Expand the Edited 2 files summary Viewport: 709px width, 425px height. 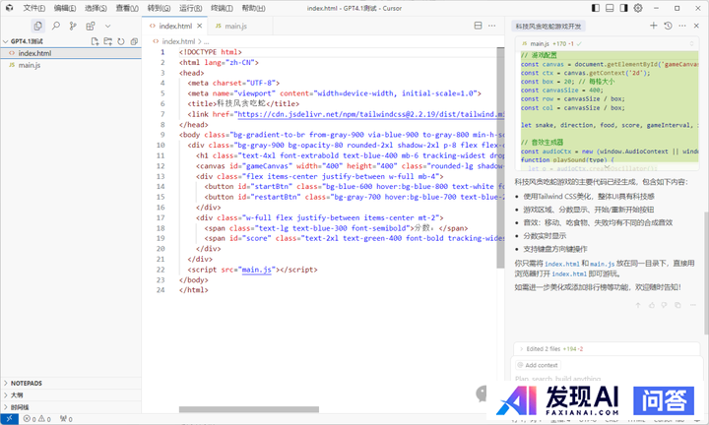607,348
